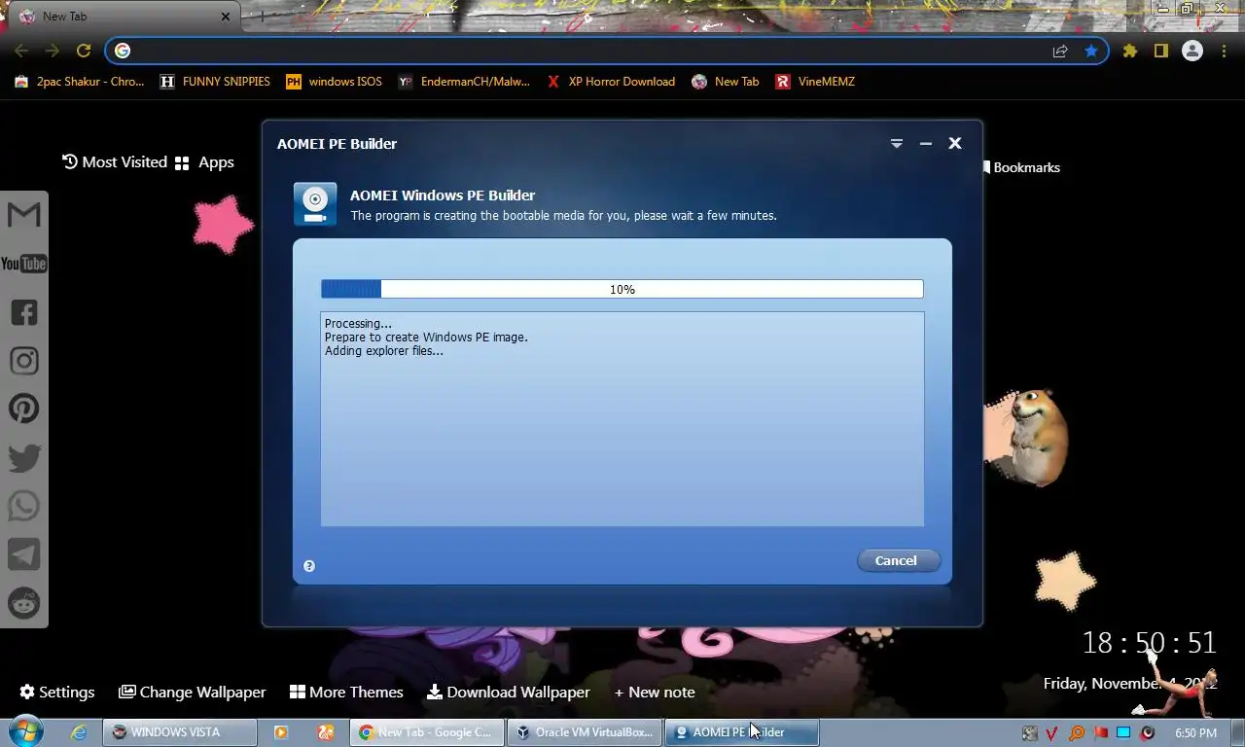Image resolution: width=1245 pixels, height=747 pixels.
Task: Open the 'windows ISOS' bookmark
Action: [334, 82]
